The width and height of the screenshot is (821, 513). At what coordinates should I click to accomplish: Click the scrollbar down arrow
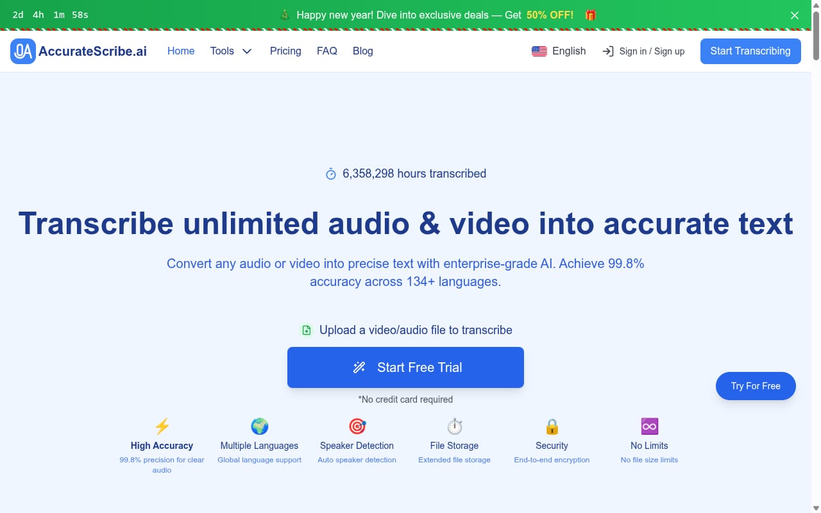pyautogui.click(x=816, y=508)
